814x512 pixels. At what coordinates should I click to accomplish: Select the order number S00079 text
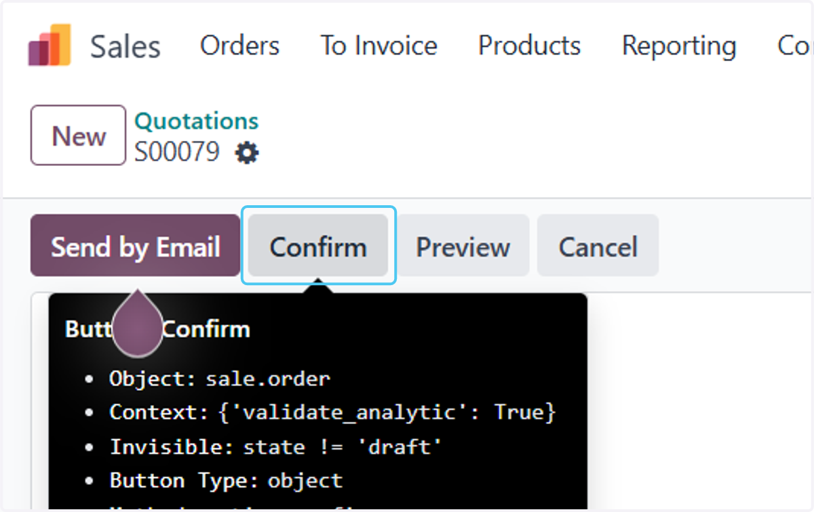coord(177,152)
